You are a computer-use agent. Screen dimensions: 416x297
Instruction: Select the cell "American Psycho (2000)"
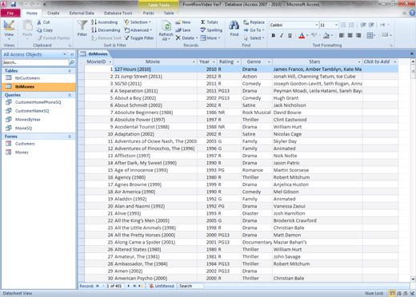click(155, 279)
